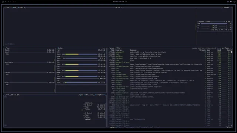Click the terminate option at proc bottom

tap(130, 127)
